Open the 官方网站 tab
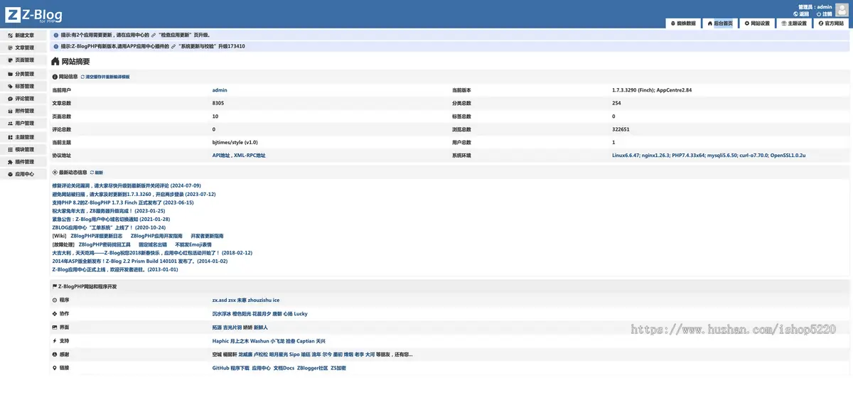The image size is (853, 412). tap(831, 23)
